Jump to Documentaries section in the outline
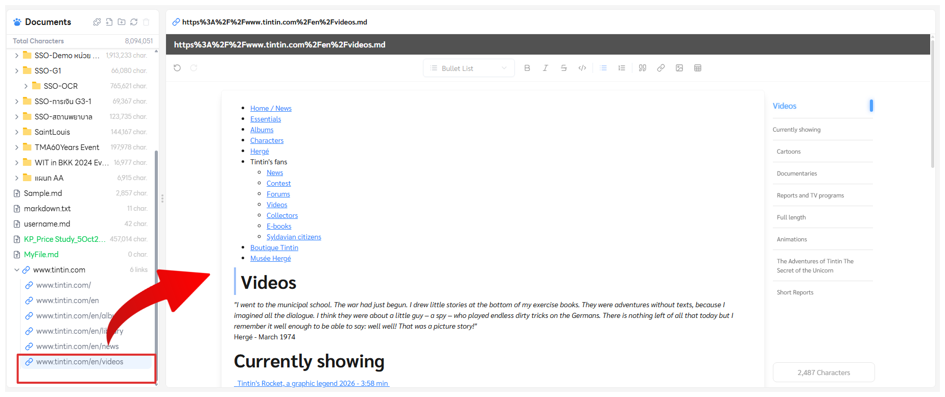 [x=797, y=173]
